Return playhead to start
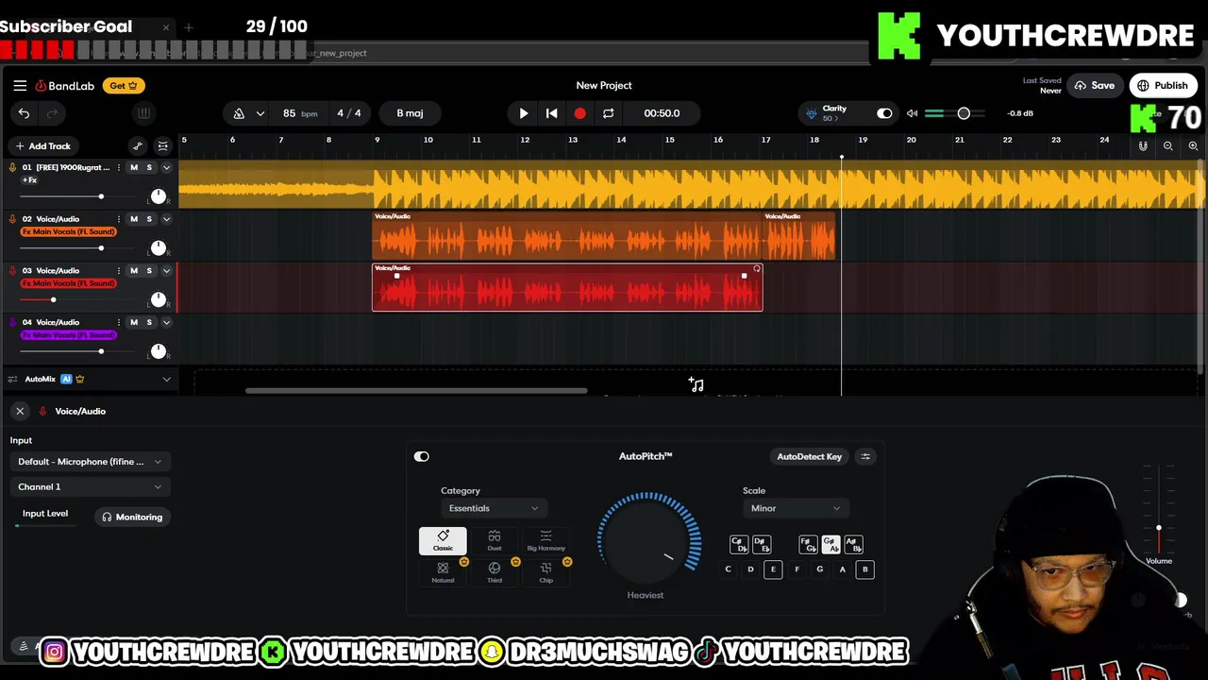This screenshot has width=1208, height=680. click(551, 113)
